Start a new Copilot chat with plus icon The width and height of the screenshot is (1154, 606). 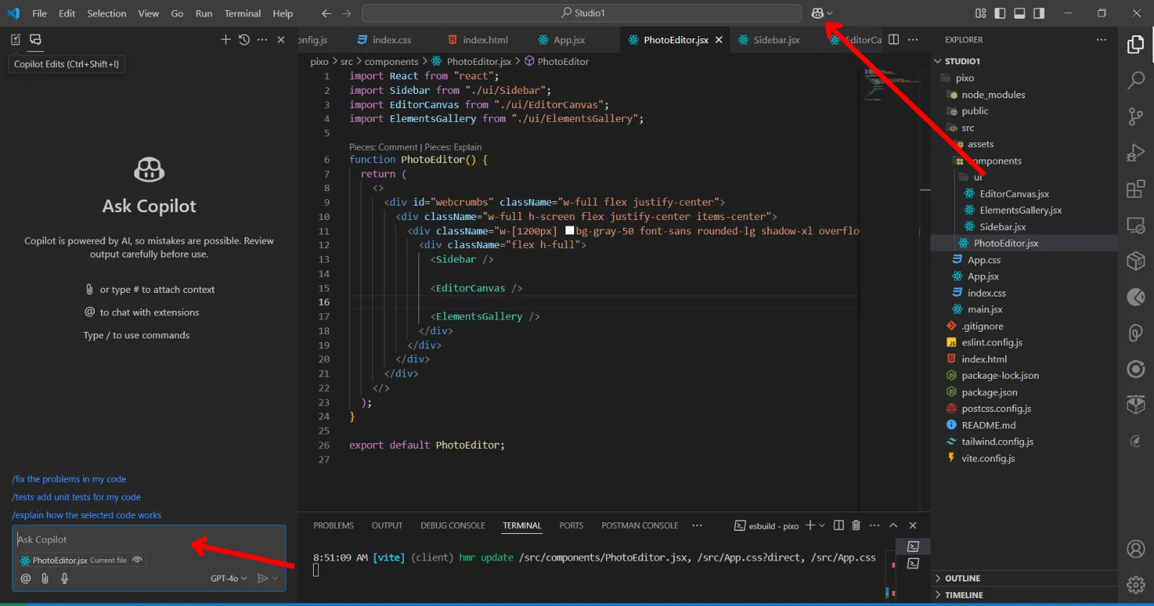226,40
